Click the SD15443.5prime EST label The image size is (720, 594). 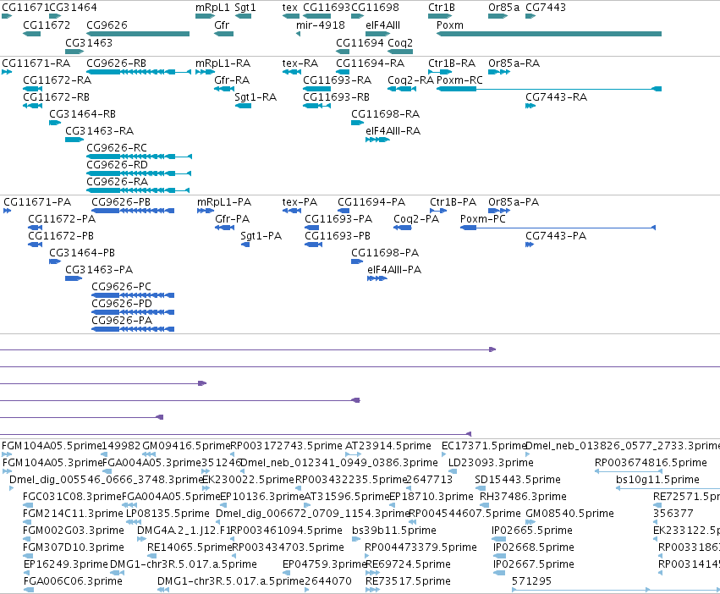pyautogui.click(x=518, y=479)
